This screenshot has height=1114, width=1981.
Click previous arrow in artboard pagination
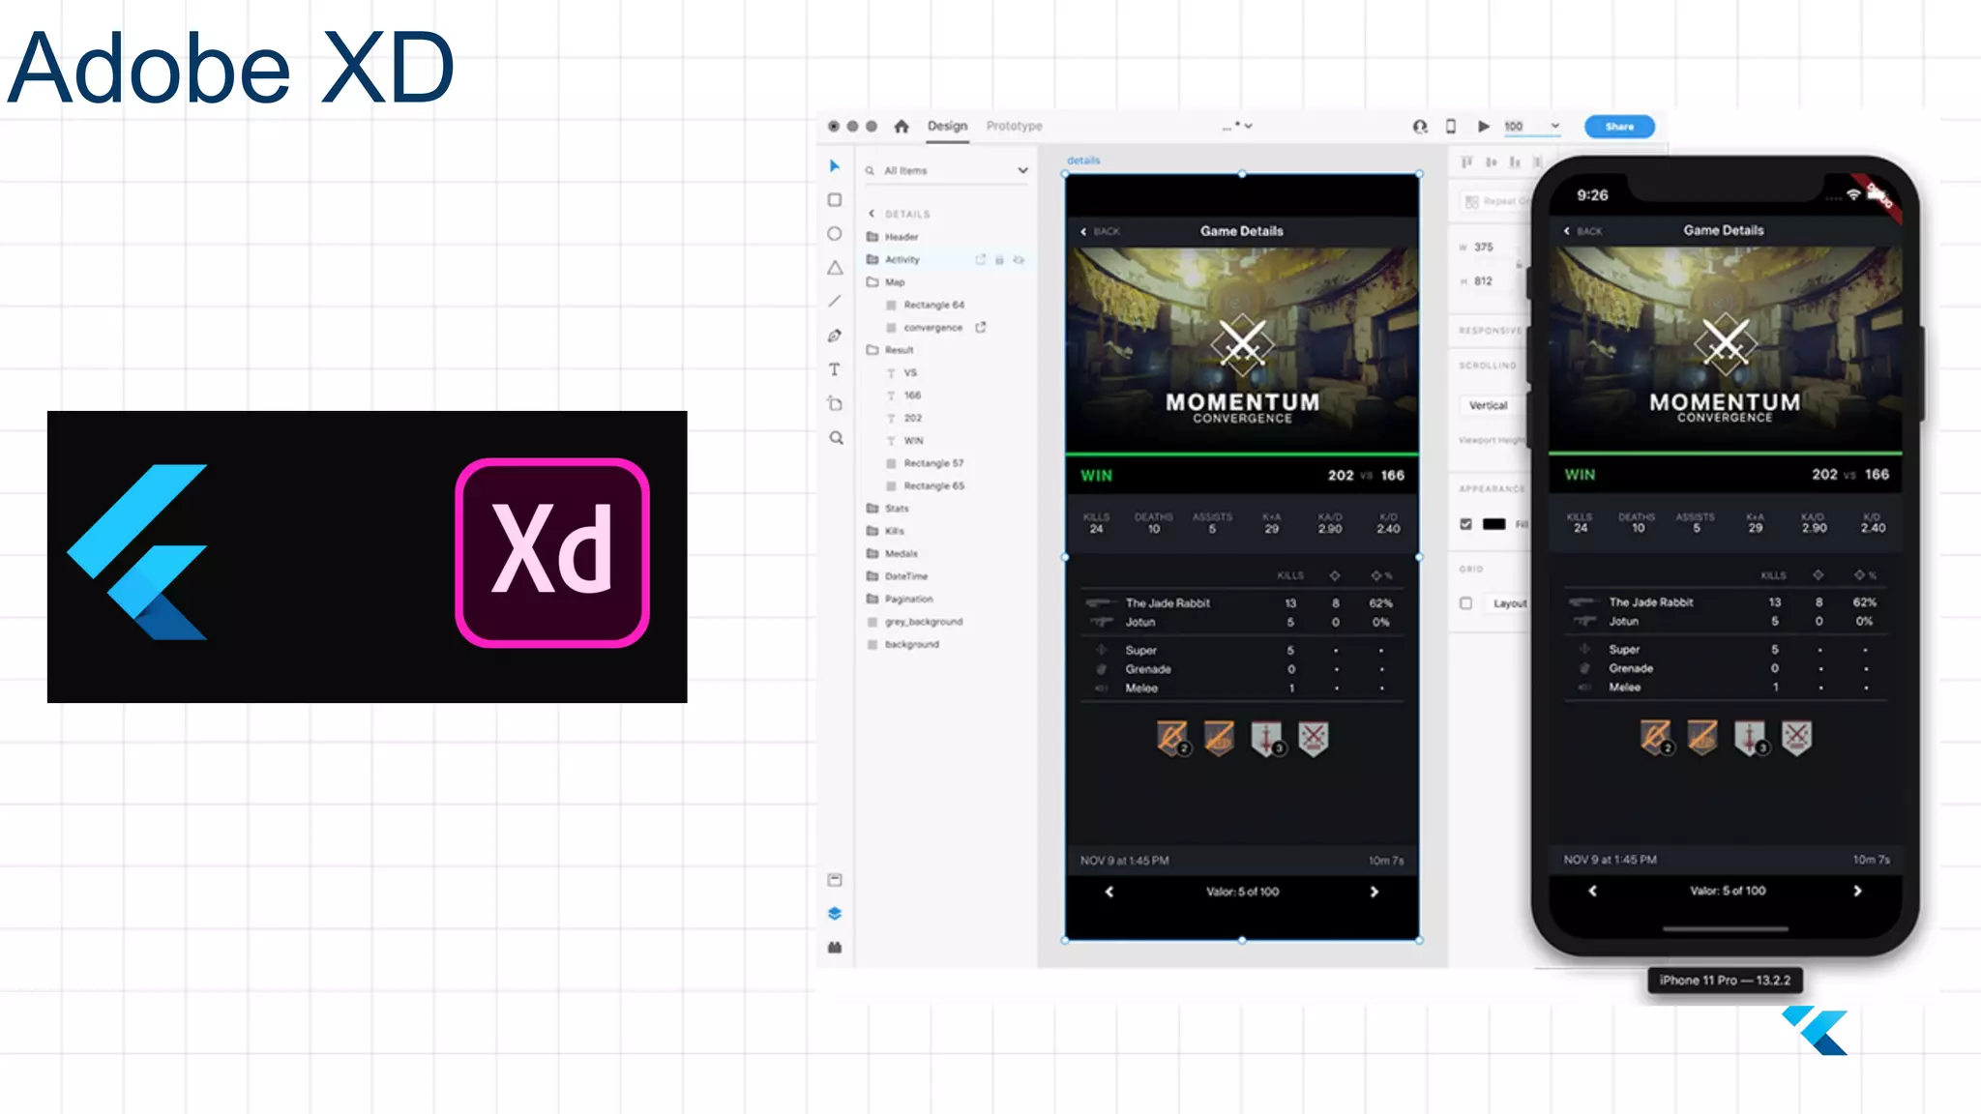pos(1109,892)
